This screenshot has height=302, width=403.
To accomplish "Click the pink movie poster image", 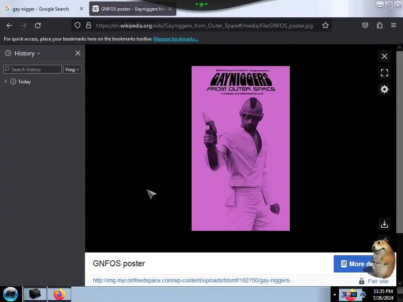I will tap(240, 148).
